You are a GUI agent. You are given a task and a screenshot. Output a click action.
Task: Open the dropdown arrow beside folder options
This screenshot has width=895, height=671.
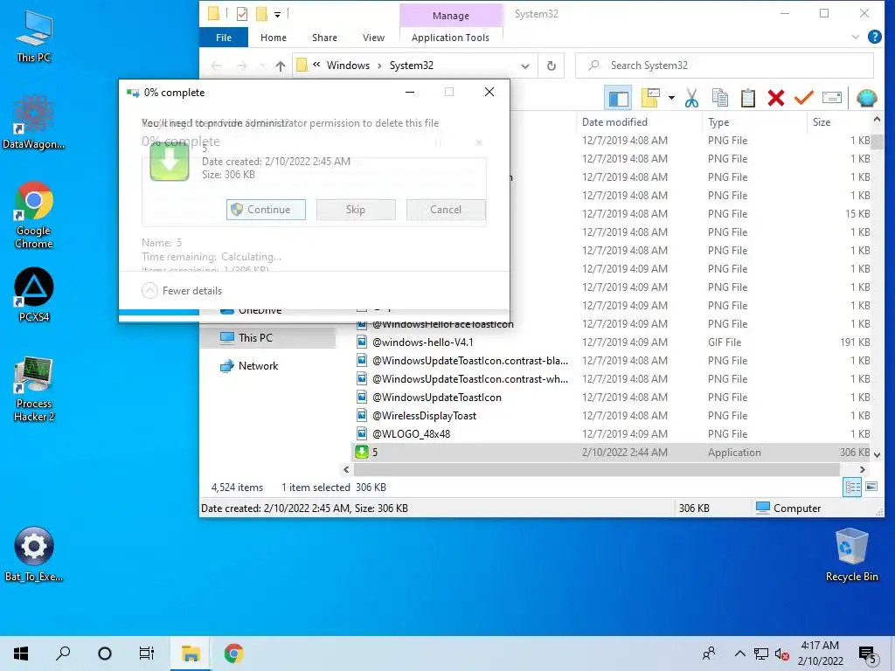pyautogui.click(x=671, y=98)
